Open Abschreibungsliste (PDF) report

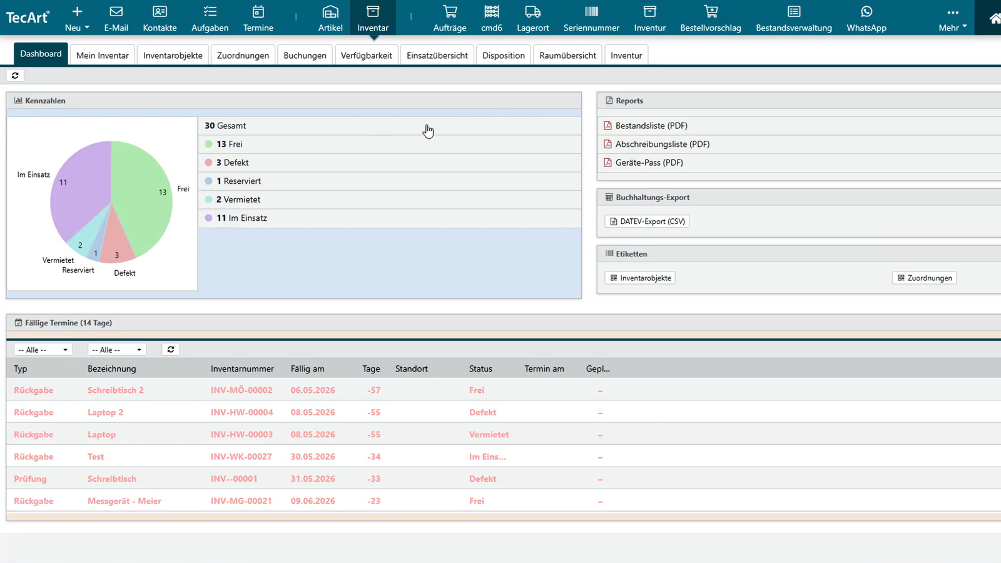click(663, 144)
